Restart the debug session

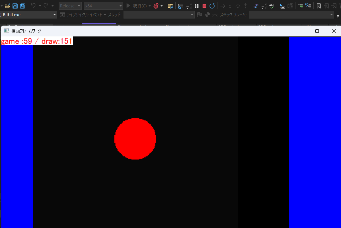click(x=212, y=6)
